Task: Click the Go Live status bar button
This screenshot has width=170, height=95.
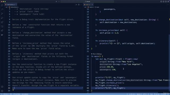Action: click(x=157, y=94)
